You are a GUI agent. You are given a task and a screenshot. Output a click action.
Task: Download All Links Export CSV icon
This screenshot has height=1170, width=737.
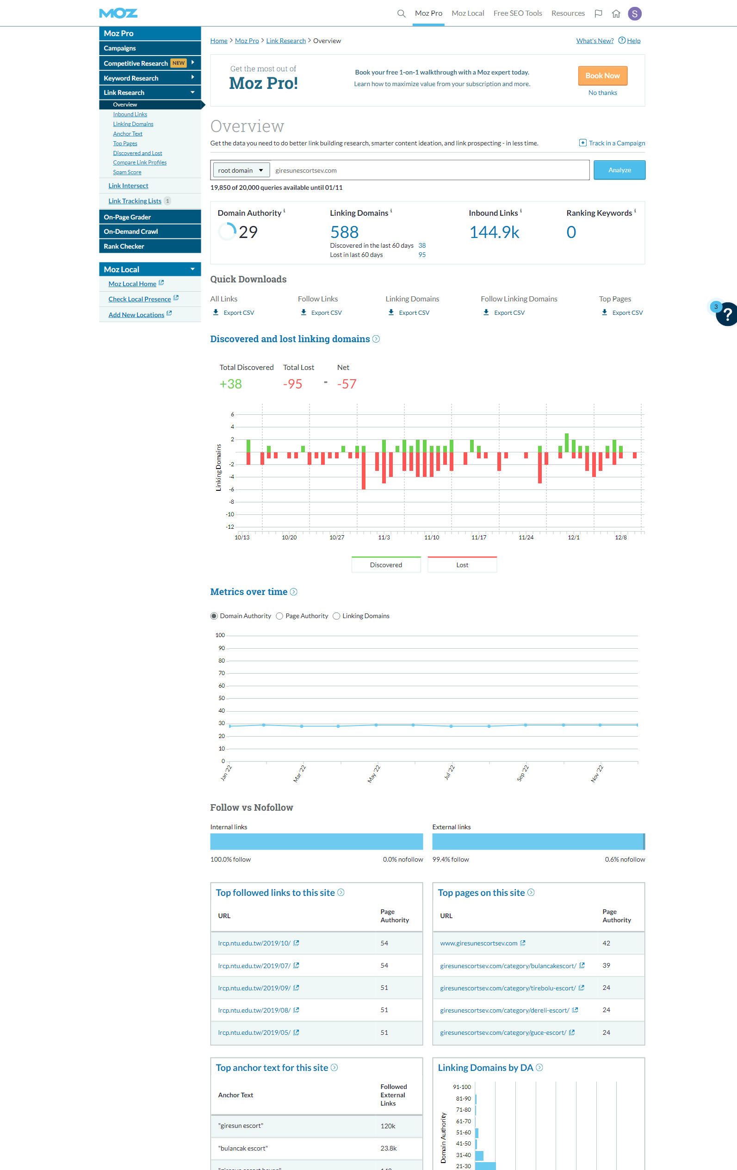click(x=216, y=313)
